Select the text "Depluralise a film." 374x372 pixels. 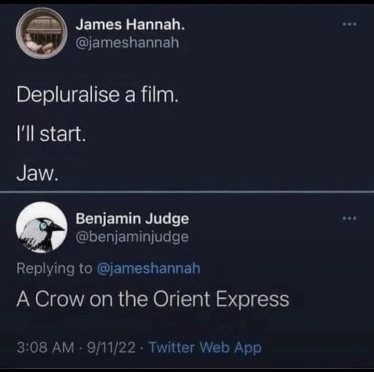tap(97, 95)
